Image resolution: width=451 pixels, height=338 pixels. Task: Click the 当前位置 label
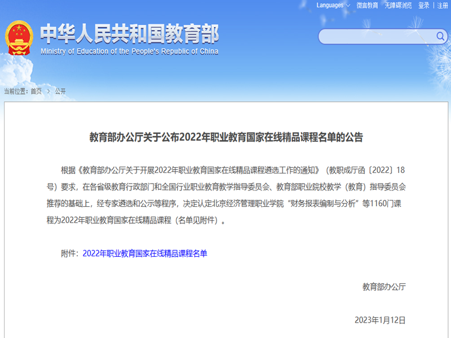[x=16, y=91]
